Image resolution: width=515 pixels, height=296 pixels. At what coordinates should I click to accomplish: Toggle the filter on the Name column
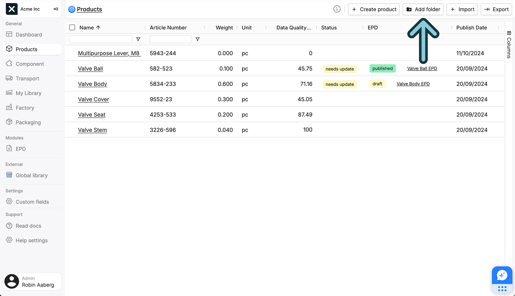pyautogui.click(x=138, y=39)
